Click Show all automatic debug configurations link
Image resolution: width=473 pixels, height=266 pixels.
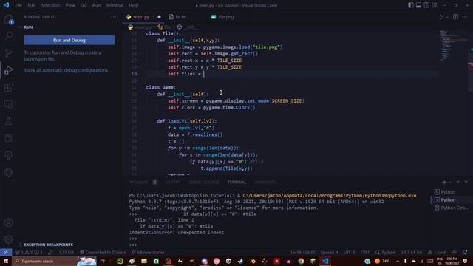[66, 70]
